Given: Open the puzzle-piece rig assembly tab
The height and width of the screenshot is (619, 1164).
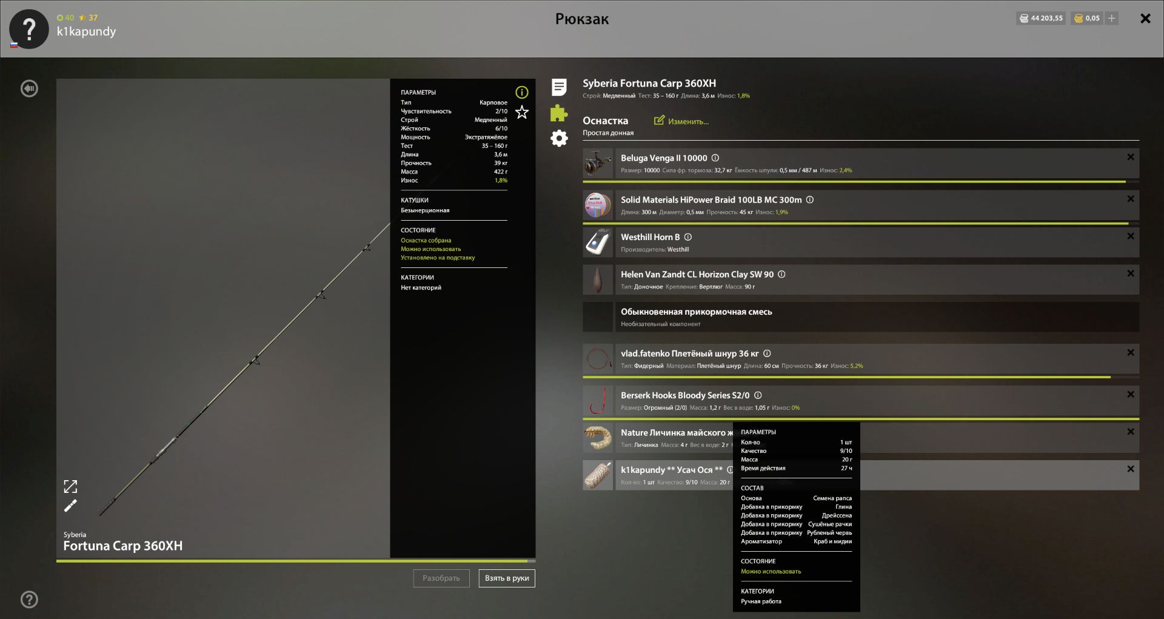Looking at the screenshot, I should coord(558,113).
